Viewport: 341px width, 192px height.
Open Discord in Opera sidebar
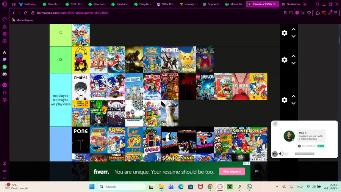click(x=5, y=74)
